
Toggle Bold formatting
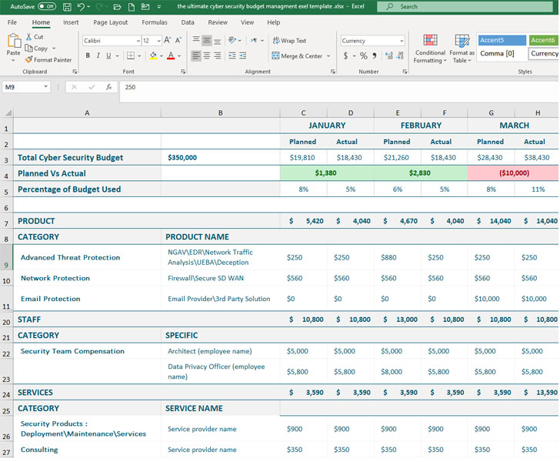88,55
